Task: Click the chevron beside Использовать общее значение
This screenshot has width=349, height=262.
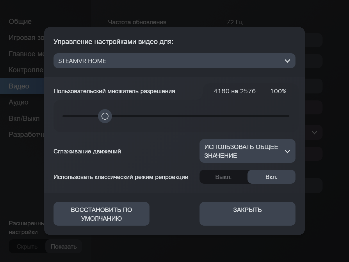Action: coord(287,151)
